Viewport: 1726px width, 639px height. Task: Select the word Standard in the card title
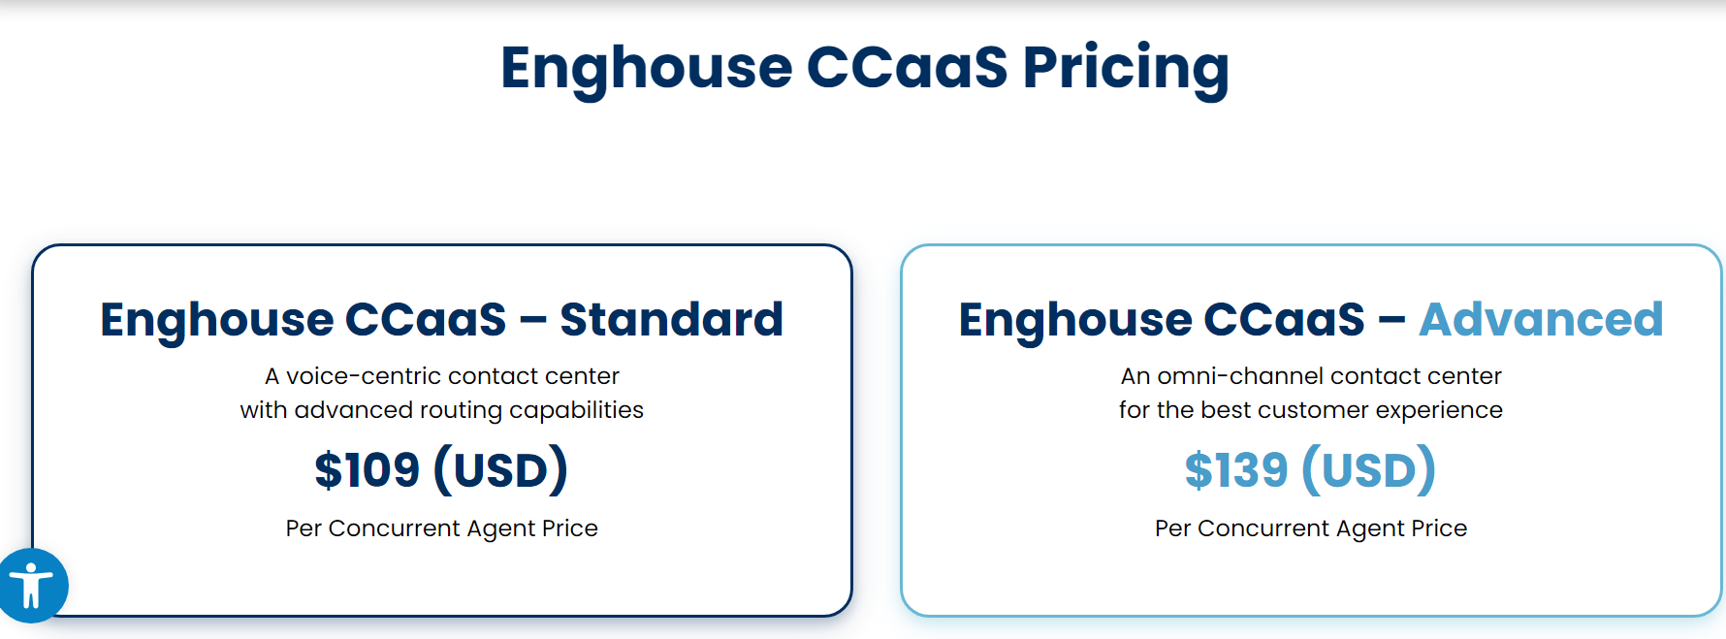click(671, 319)
